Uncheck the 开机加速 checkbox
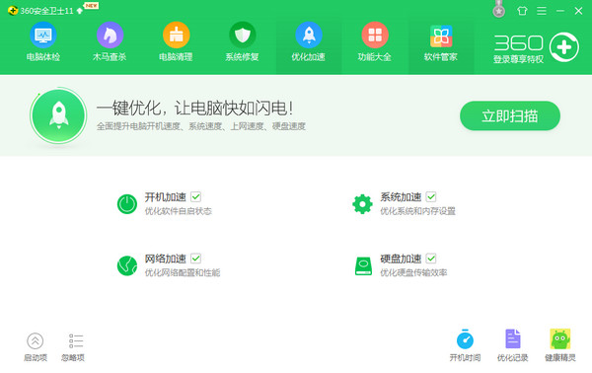The image size is (592, 373). click(195, 196)
